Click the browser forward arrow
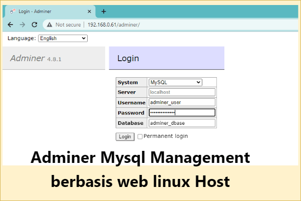Viewport: 301px width, 201px height. point(23,25)
